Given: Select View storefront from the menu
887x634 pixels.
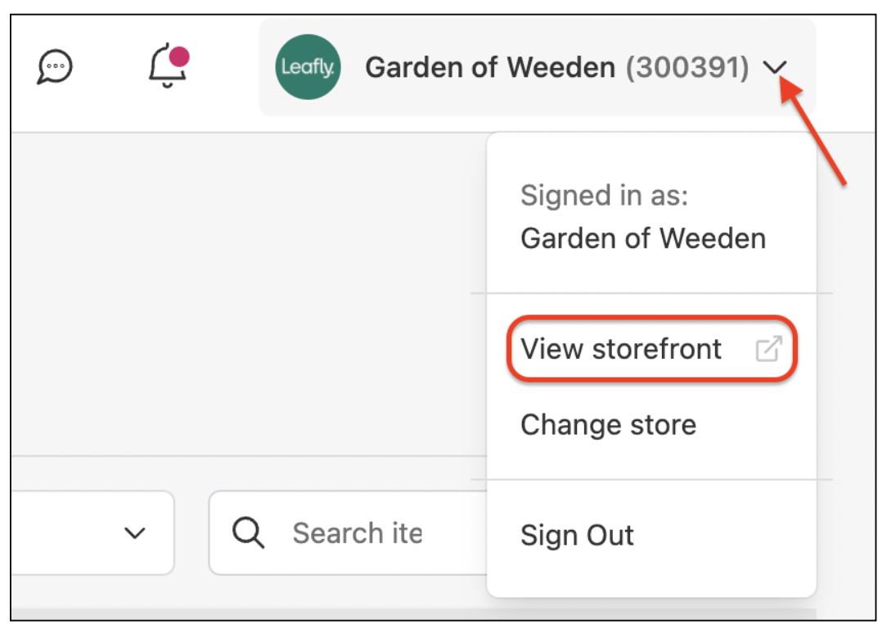Looking at the screenshot, I should [x=620, y=348].
